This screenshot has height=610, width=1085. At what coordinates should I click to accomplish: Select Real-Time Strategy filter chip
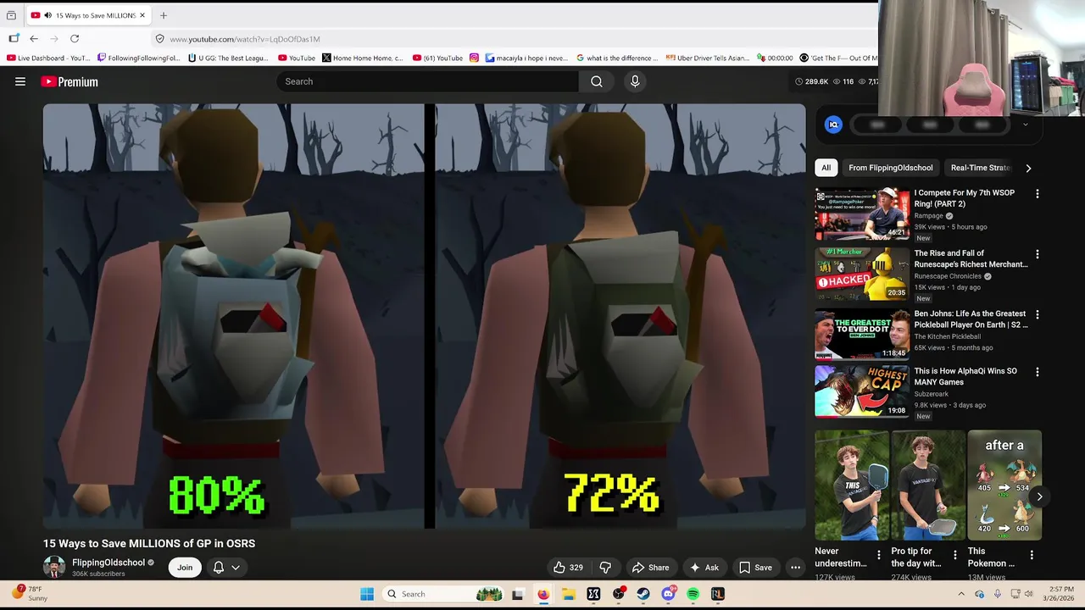coord(981,168)
